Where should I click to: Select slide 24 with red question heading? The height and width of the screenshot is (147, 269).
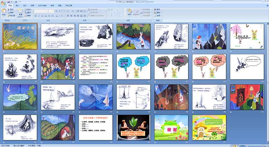[x=96, y=128]
